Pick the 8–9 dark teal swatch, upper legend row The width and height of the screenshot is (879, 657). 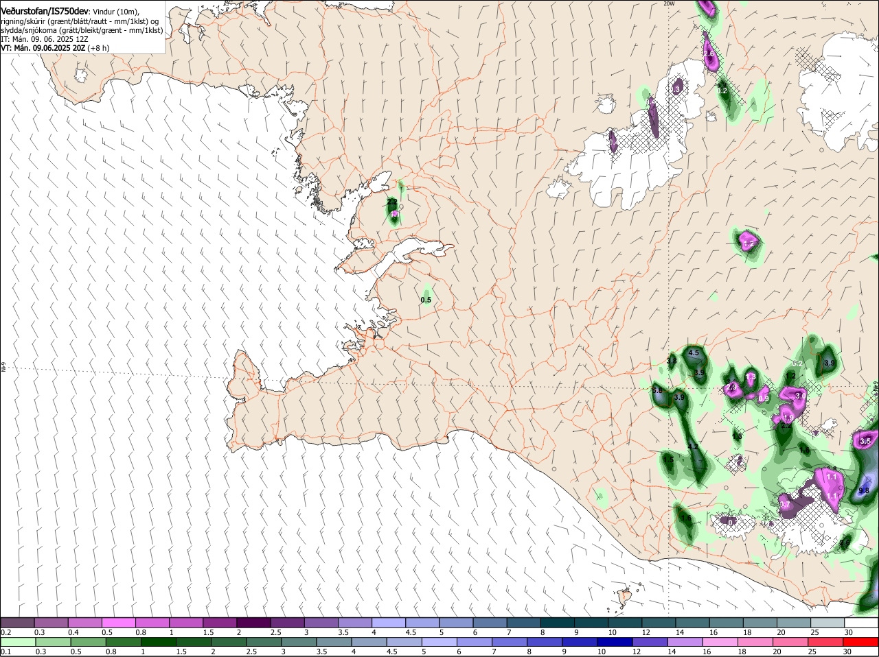pyautogui.click(x=558, y=623)
